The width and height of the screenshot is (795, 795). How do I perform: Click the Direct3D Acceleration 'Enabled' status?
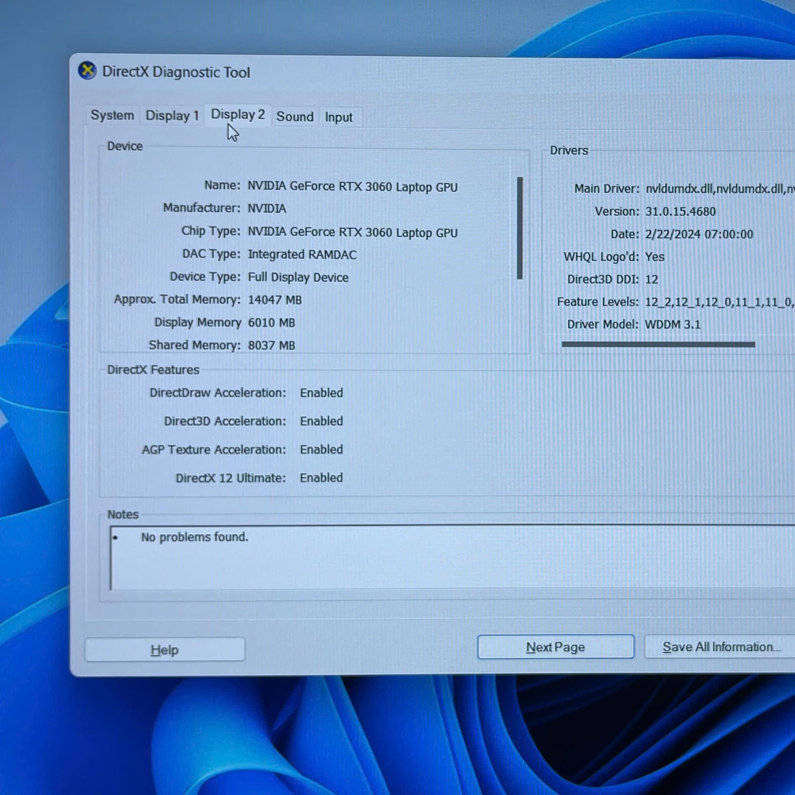click(x=321, y=421)
